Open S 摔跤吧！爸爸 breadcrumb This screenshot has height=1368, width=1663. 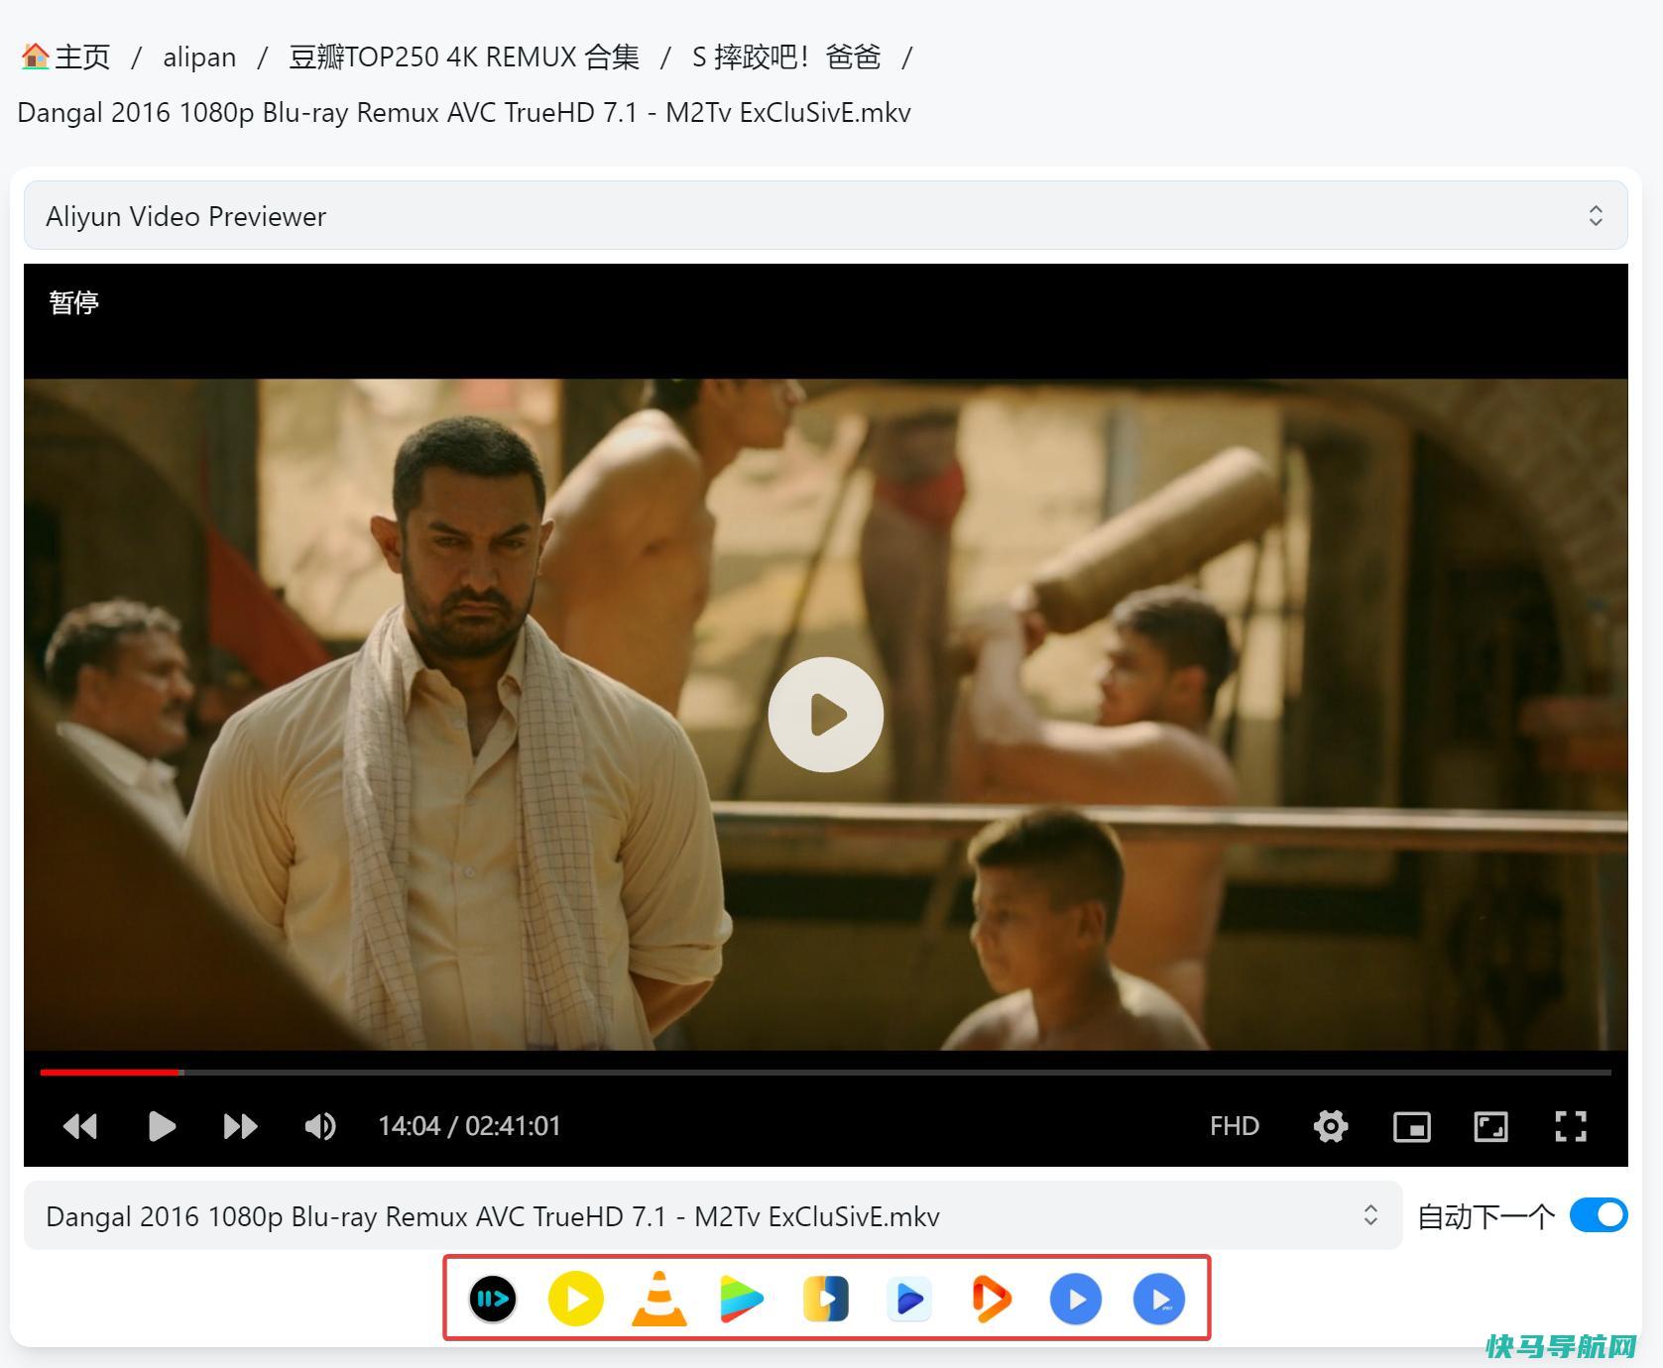pyautogui.click(x=786, y=57)
